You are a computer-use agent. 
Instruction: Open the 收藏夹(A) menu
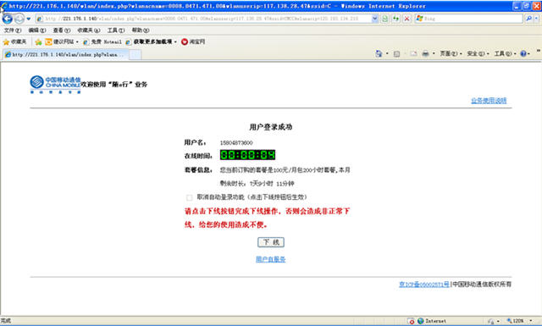(x=89, y=30)
